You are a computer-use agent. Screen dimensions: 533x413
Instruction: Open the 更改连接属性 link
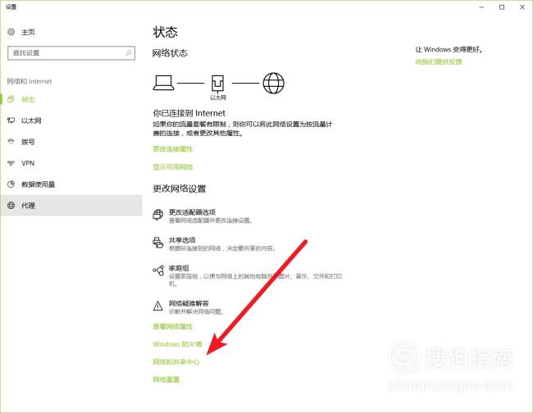click(x=173, y=149)
